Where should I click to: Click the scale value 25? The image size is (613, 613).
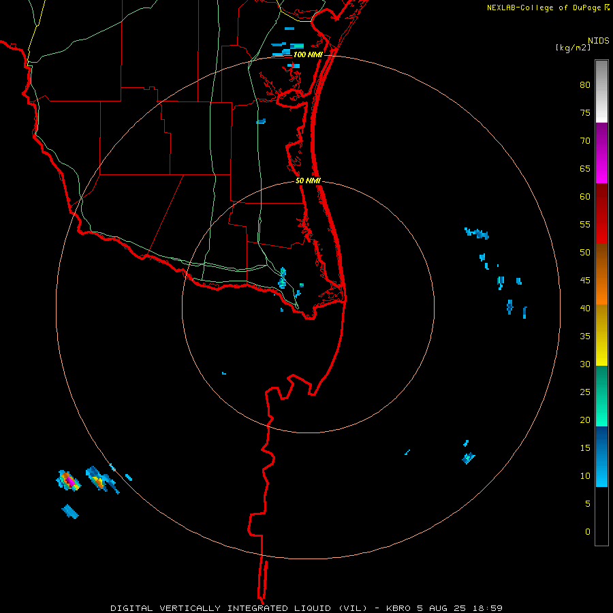pos(585,392)
